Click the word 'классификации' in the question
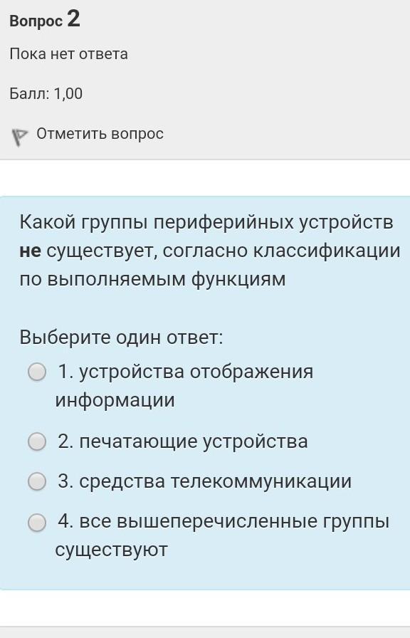 (327, 251)
